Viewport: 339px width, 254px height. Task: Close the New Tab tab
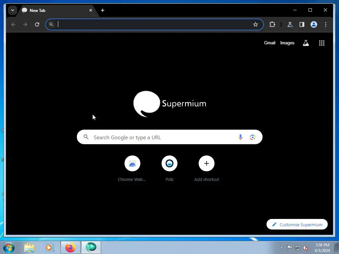click(91, 10)
